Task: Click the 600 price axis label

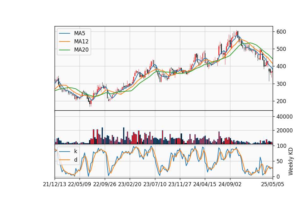Action: click(281, 32)
